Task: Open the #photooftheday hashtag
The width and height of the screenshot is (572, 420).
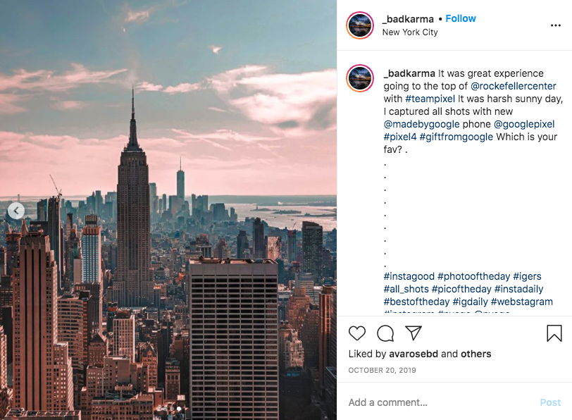Action: coord(473,276)
